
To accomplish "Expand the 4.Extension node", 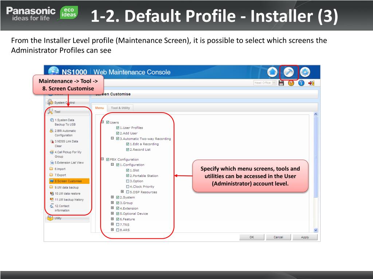I will [x=112, y=208].
